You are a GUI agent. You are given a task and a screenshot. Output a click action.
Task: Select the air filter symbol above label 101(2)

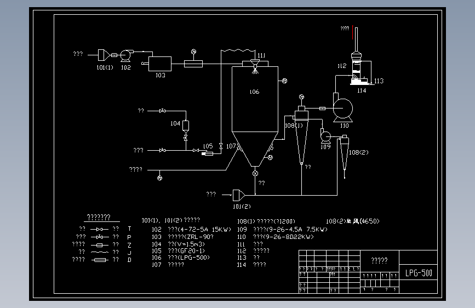[x=239, y=195]
